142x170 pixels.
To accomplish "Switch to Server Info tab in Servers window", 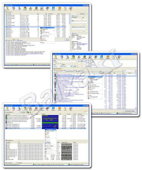I will click(9, 40).
